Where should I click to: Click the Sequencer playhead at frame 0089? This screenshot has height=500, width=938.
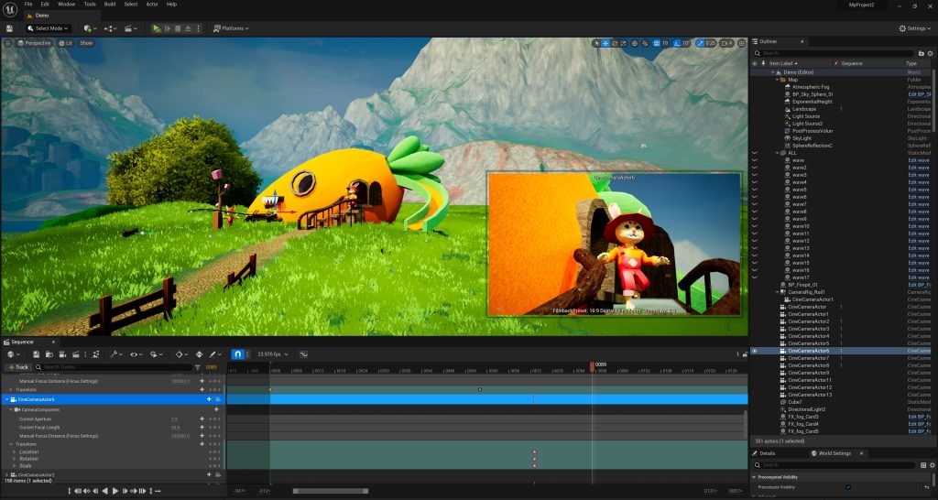coord(593,366)
